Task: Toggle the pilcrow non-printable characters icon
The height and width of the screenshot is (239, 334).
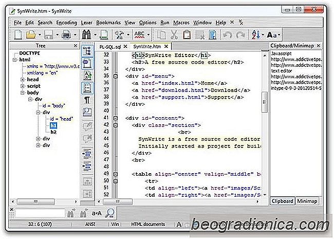Action: point(87,100)
